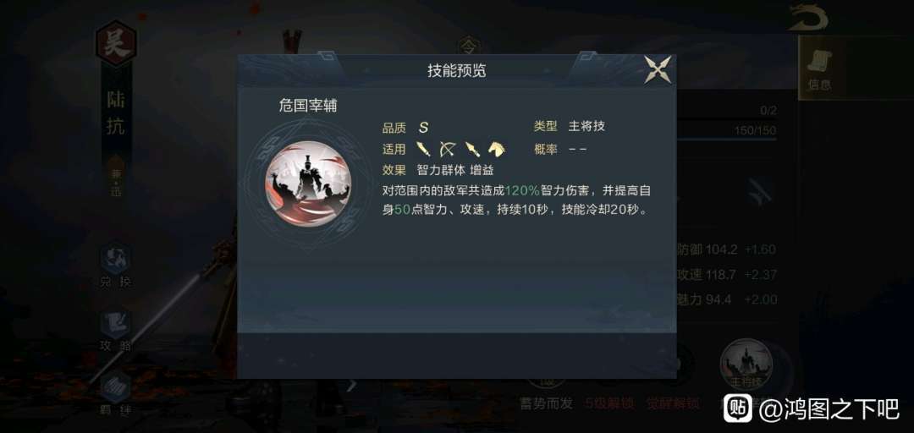
Task: Select the sword troop type icon
Action: (424, 149)
